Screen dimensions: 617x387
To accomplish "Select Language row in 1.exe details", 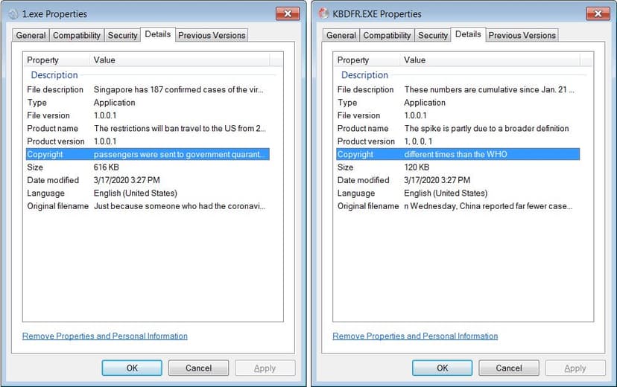I will tap(148, 193).
